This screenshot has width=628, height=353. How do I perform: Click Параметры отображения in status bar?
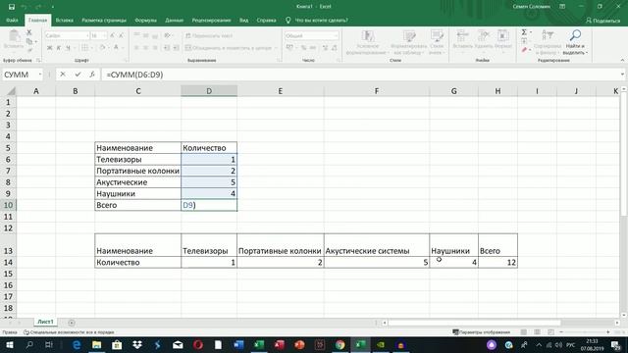[x=482, y=331]
